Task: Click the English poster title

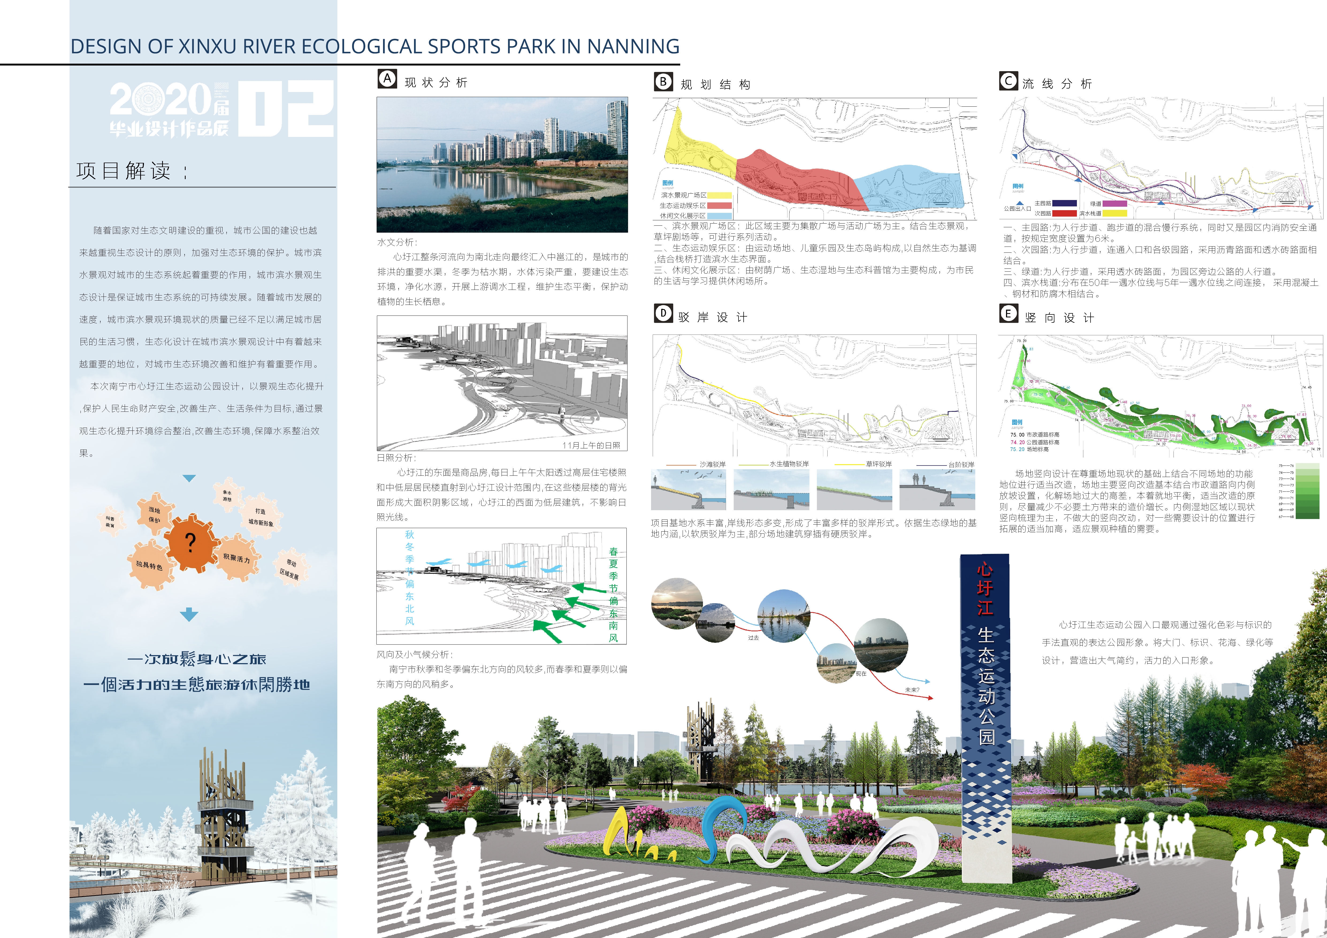Action: coord(374,46)
